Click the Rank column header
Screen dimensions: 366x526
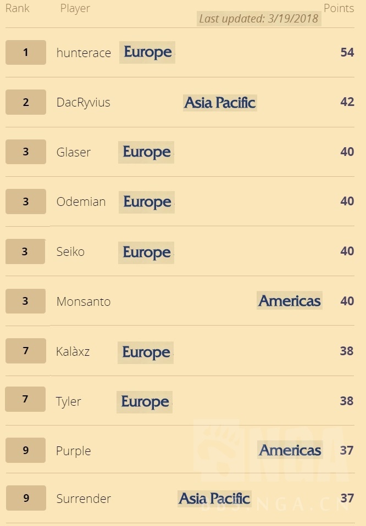[18, 8]
